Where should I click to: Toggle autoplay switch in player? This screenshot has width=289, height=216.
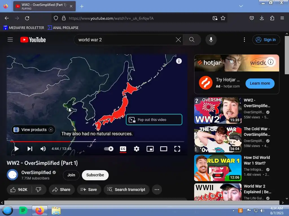[x=109, y=149]
